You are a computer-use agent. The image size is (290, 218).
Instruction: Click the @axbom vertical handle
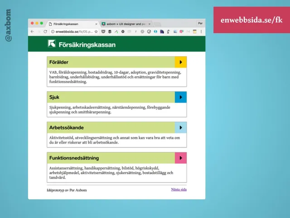click(x=8, y=25)
